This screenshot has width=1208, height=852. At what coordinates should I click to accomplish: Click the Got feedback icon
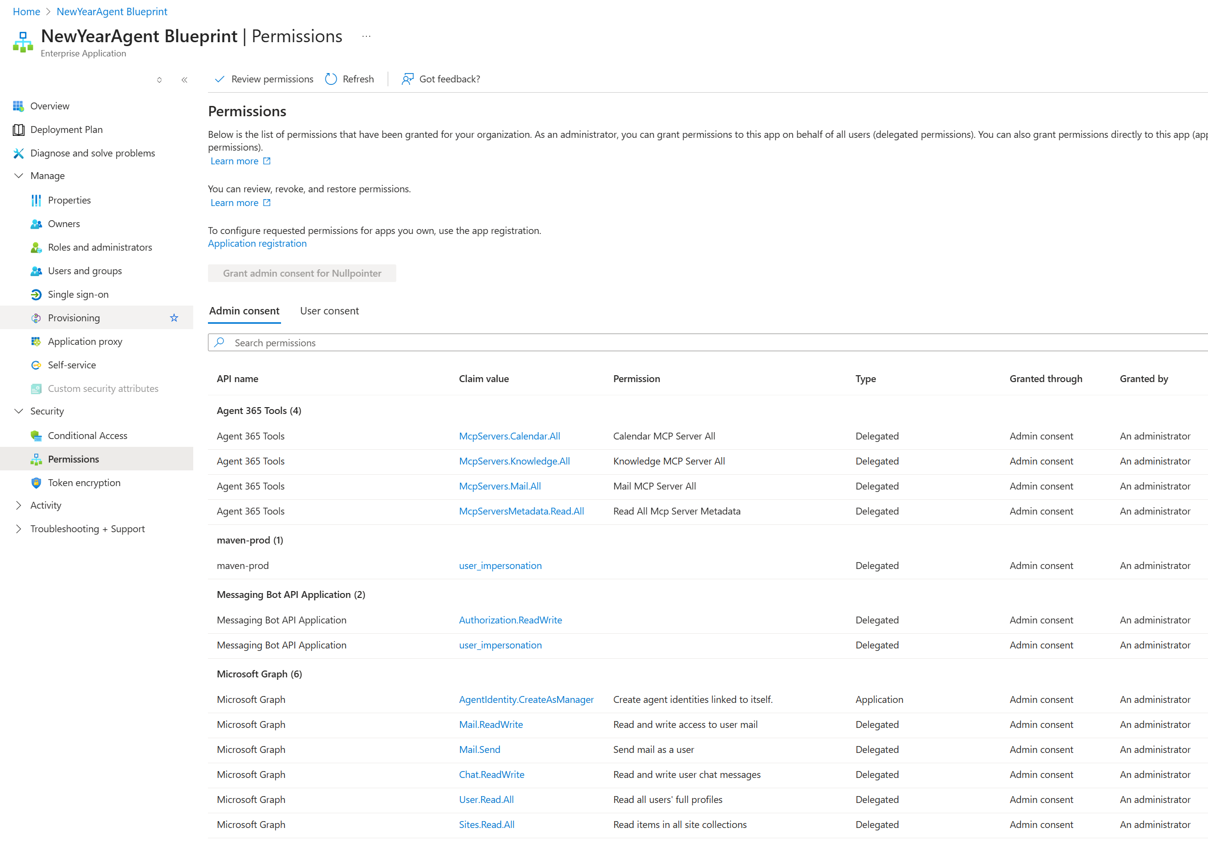pyautogui.click(x=407, y=79)
